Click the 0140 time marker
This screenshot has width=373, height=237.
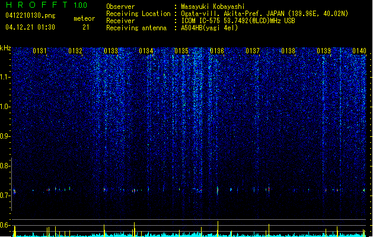(359, 51)
